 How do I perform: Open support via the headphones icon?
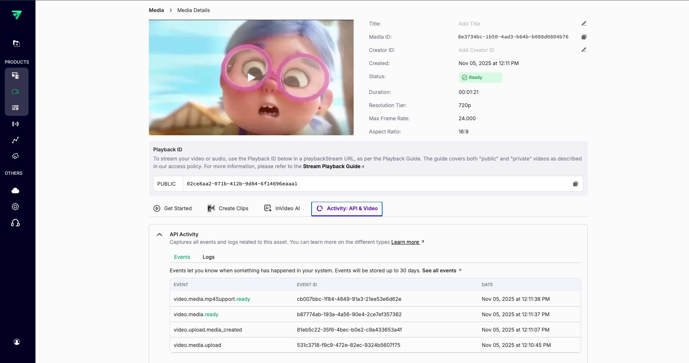coord(16,223)
